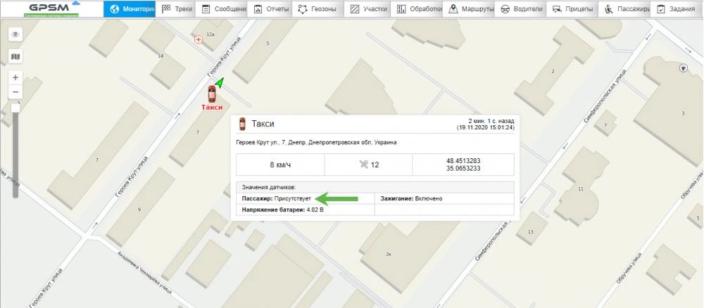The image size is (704, 308).
Task: Go to the Отчеты tab
Action: pos(271,9)
